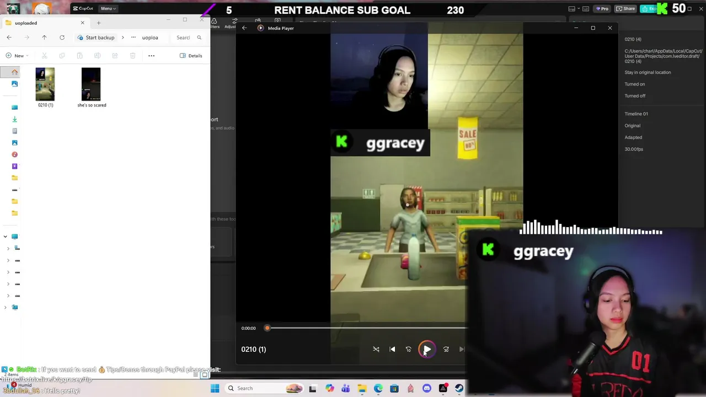Image resolution: width=706 pixels, height=397 pixels.
Task: Expand the Network tree node
Action: (x=6, y=307)
